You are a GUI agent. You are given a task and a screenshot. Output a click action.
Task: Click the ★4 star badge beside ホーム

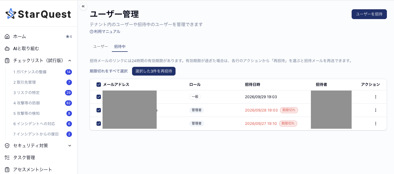pos(69,37)
